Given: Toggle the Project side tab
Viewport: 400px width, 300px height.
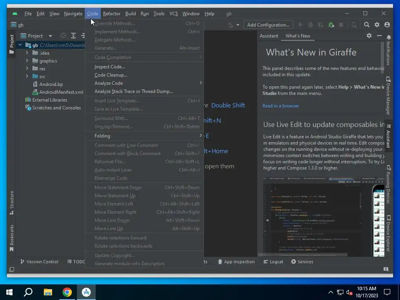Looking at the screenshot, I should tap(11, 44).
